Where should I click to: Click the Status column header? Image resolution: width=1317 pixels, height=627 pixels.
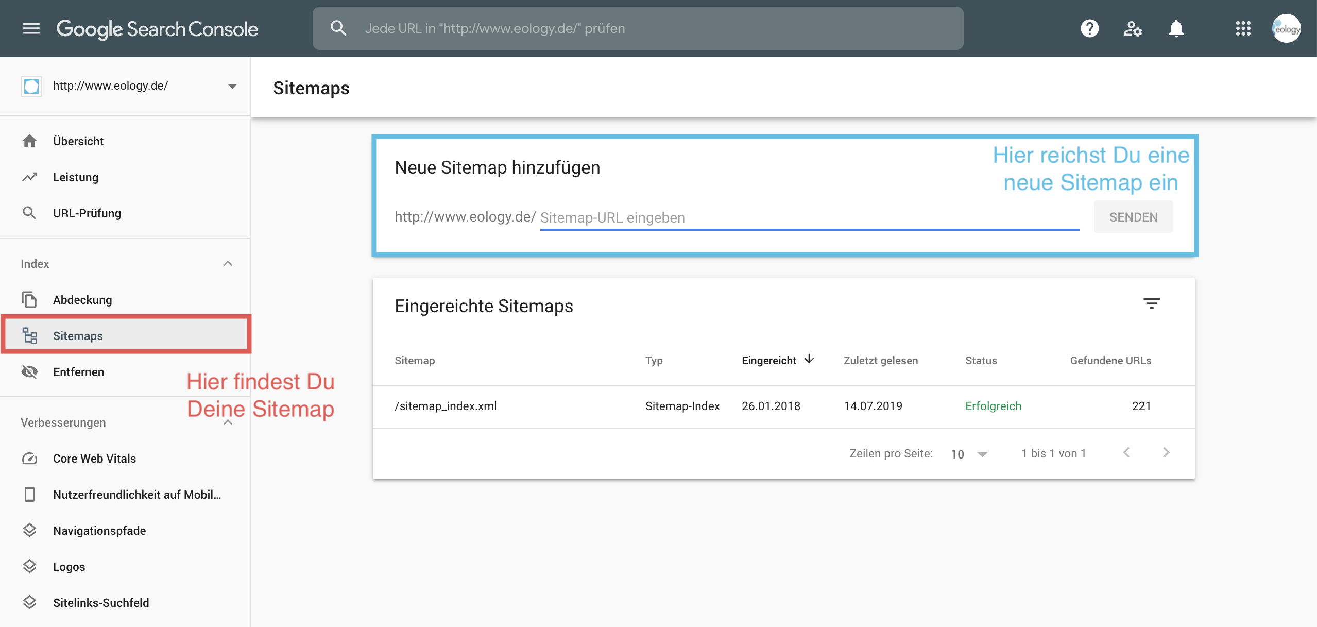981,360
